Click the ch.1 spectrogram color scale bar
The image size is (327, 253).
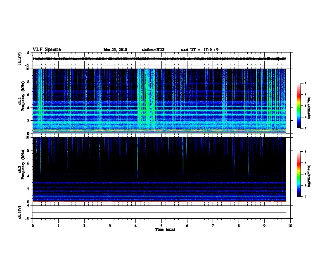click(x=299, y=106)
